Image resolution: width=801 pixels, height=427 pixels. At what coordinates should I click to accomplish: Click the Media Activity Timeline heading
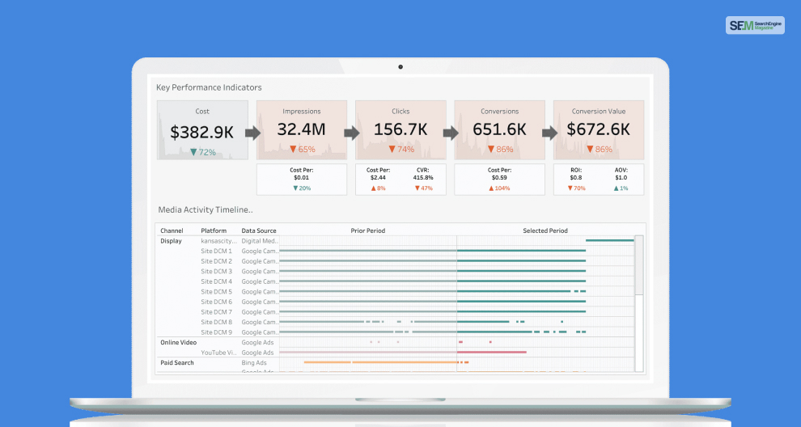pos(206,209)
